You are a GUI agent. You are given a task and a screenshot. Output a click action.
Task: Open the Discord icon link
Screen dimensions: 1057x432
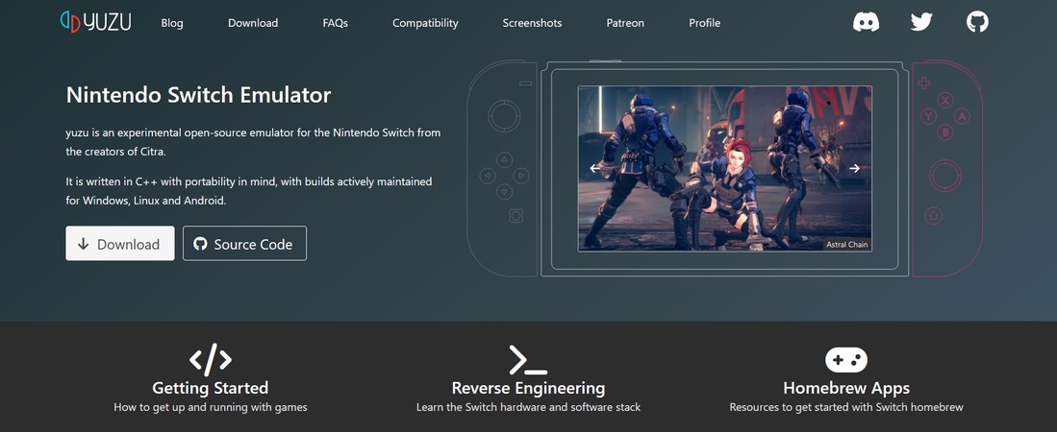point(866,21)
